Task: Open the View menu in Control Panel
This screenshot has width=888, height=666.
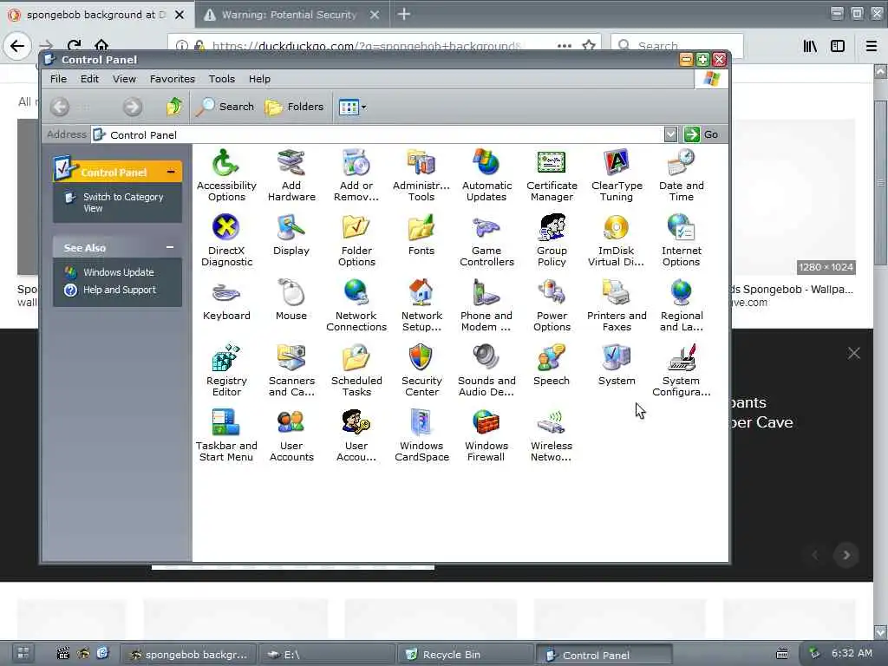Action: tap(124, 79)
